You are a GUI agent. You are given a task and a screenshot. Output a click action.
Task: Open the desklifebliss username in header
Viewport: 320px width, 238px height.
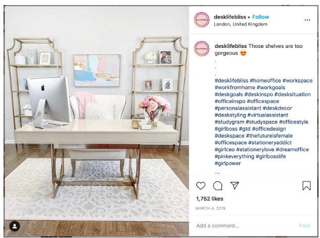tap(230, 17)
